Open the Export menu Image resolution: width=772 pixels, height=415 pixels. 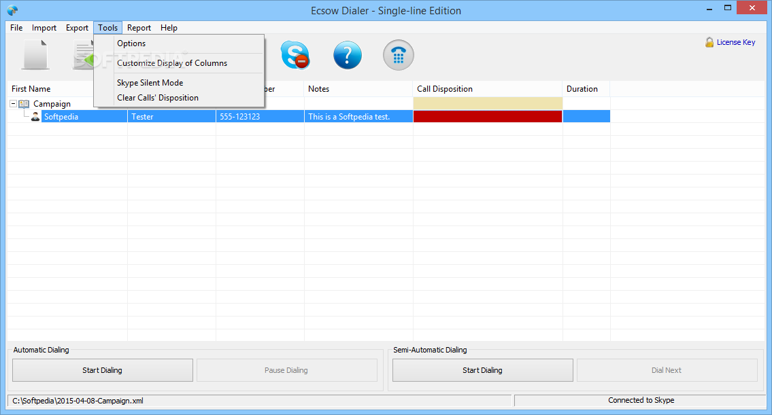(77, 28)
